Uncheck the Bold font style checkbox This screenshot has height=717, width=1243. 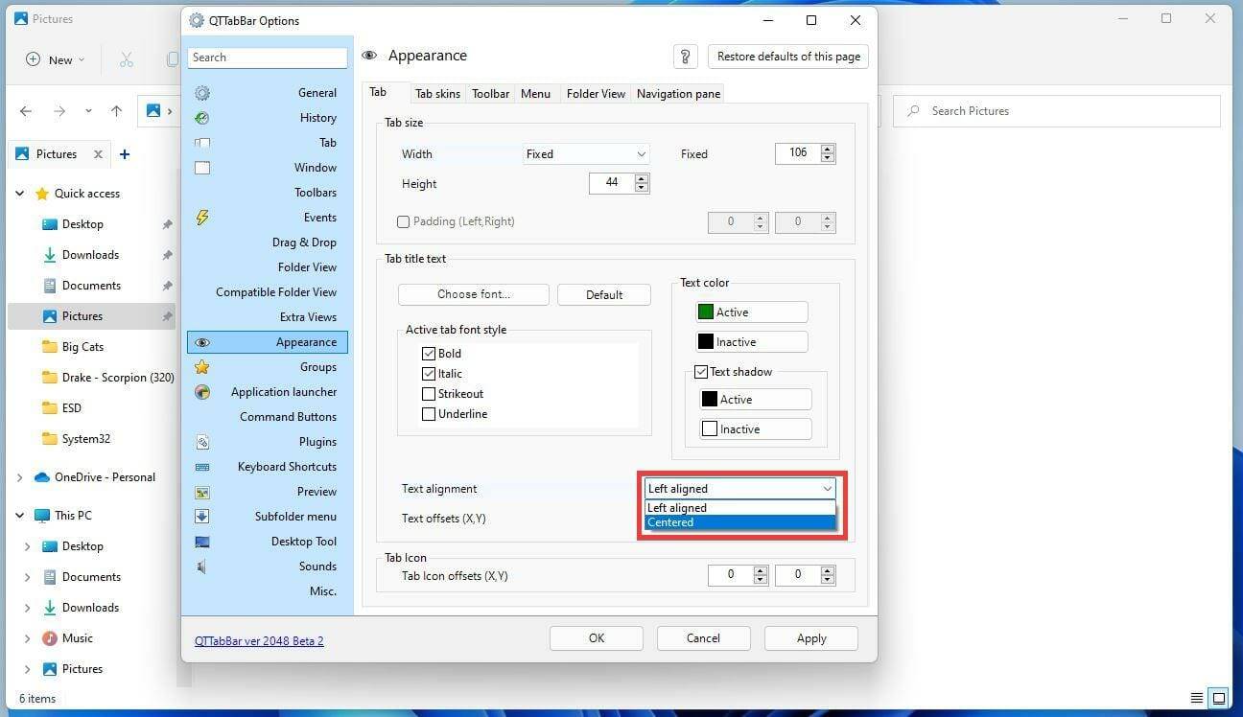click(429, 353)
